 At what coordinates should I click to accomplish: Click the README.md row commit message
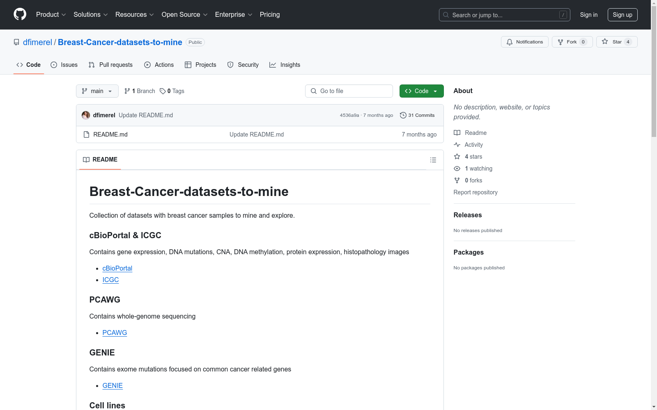(257, 134)
